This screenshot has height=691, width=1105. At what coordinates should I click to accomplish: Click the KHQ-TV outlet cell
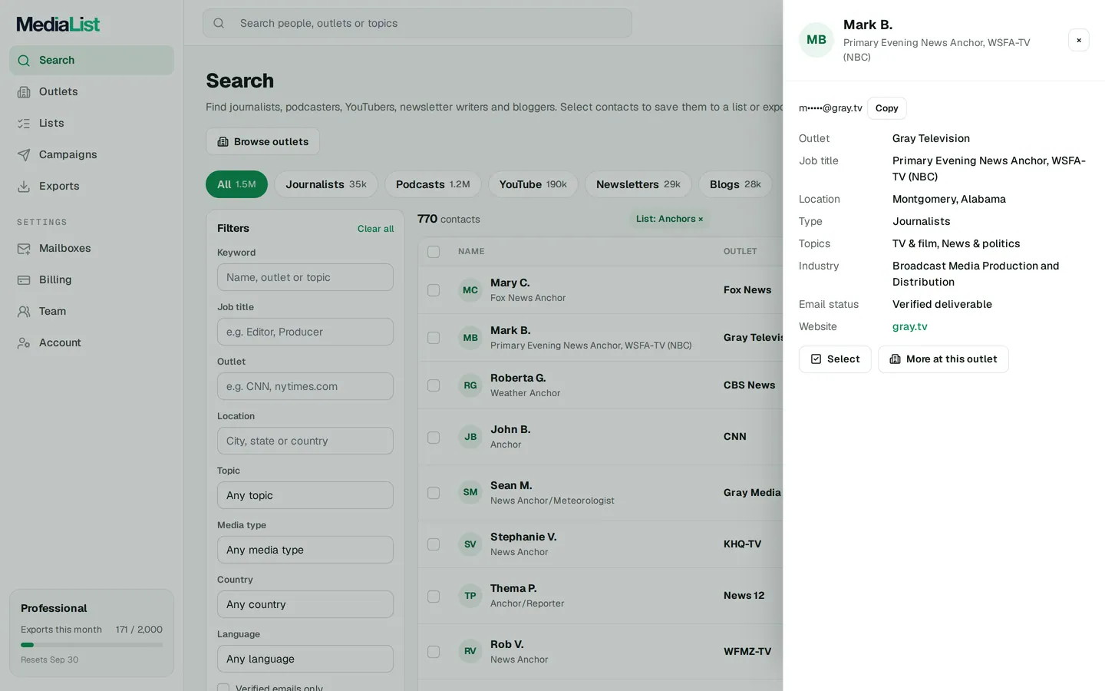coord(742,544)
